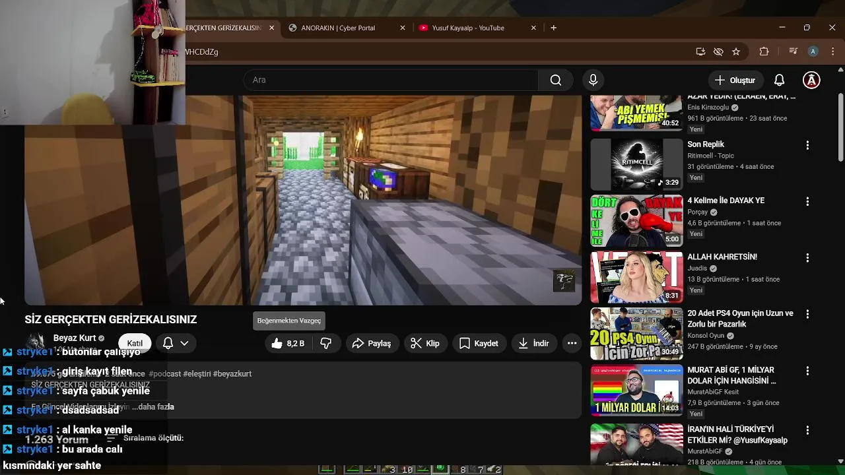Image resolution: width=845 pixels, height=475 pixels.
Task: Switch to GERÇEKTEN GERİZEKALISINIZ browser tab
Action: tap(223, 28)
